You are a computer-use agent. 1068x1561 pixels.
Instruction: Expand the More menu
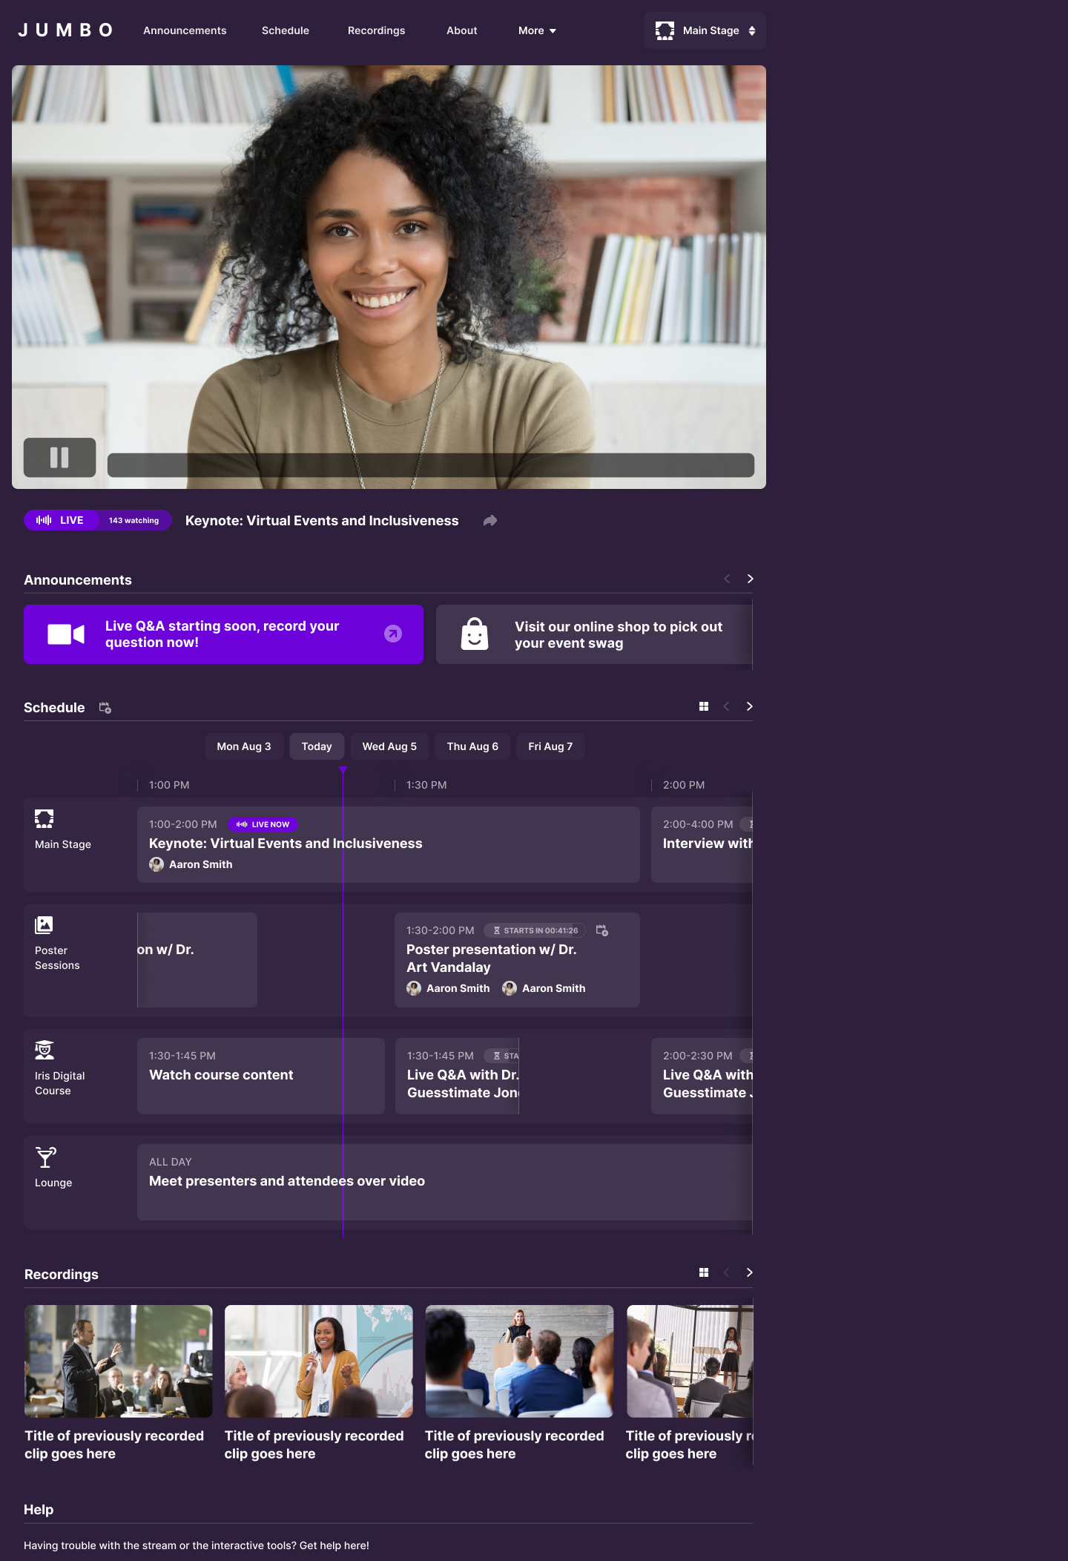(x=537, y=30)
